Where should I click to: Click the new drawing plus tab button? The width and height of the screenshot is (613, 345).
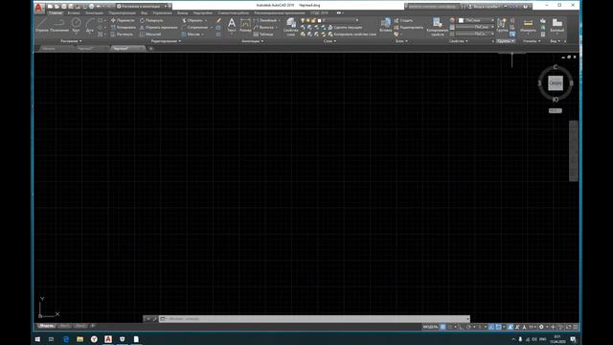[151, 49]
